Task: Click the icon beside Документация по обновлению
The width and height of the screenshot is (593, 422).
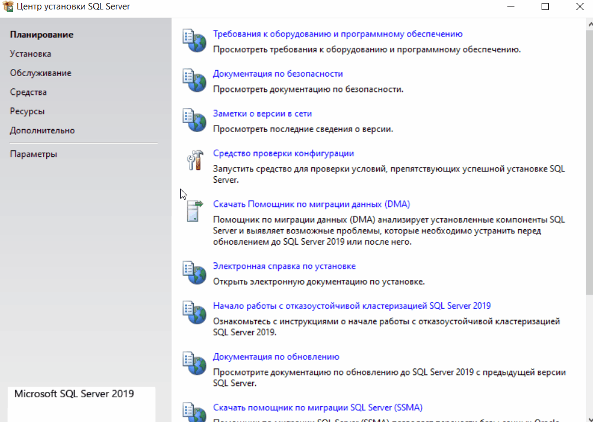Action: pyautogui.click(x=193, y=363)
